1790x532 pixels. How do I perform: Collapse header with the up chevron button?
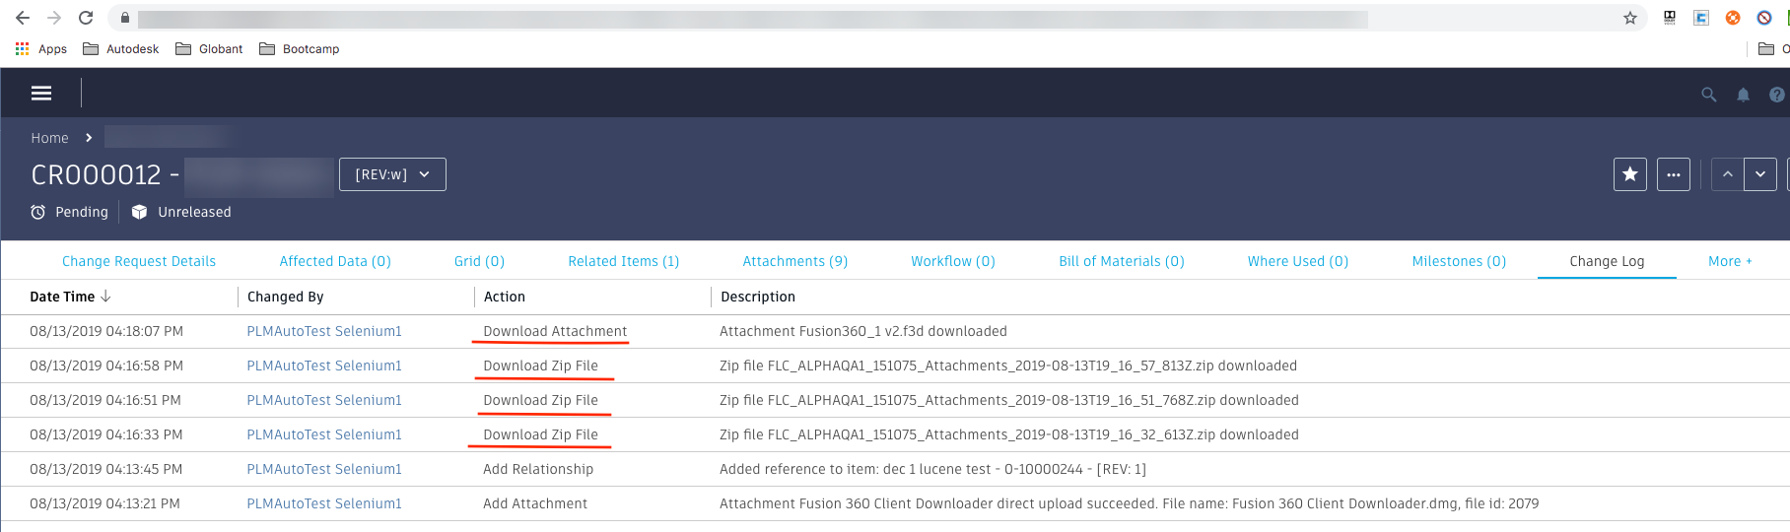pos(1727,174)
